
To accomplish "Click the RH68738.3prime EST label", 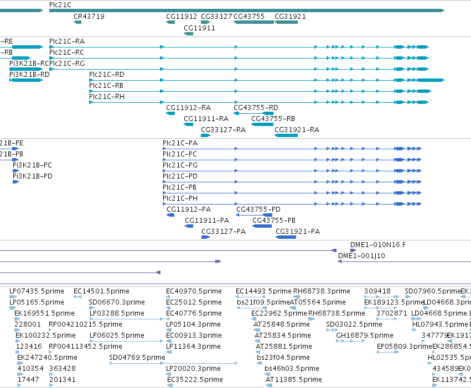I will tap(322, 292).
